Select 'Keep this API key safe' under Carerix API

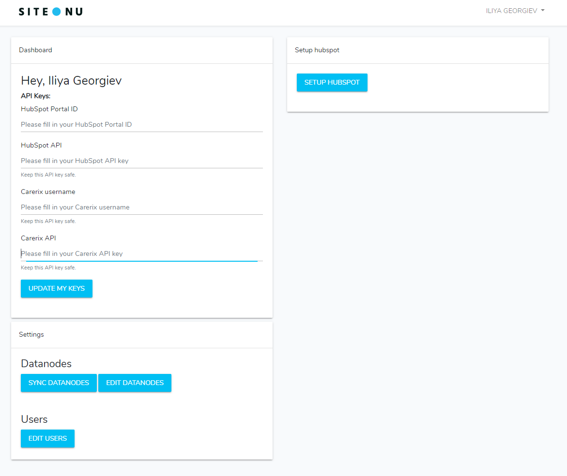click(48, 268)
